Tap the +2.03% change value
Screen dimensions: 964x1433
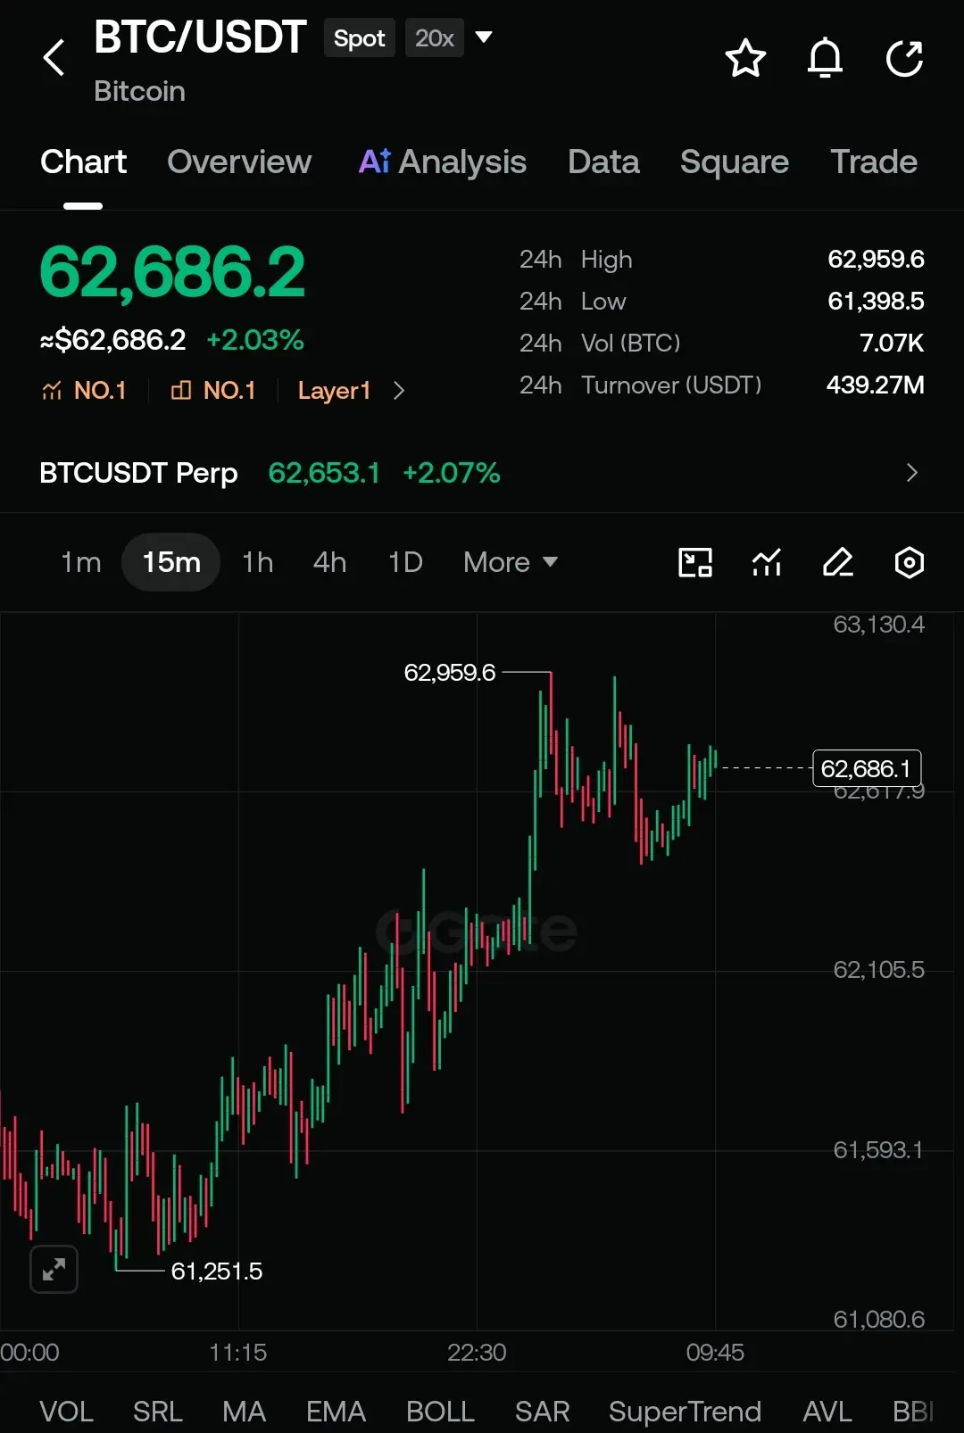pyautogui.click(x=255, y=340)
